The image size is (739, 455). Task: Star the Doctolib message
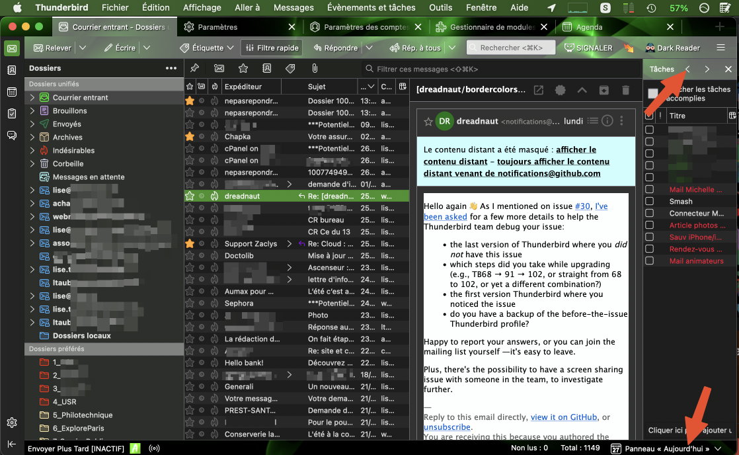(190, 255)
